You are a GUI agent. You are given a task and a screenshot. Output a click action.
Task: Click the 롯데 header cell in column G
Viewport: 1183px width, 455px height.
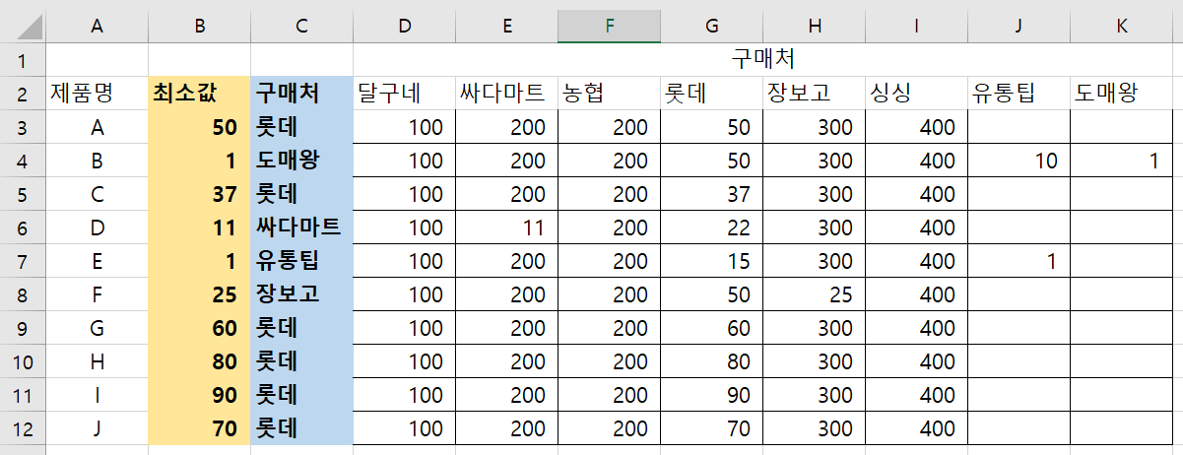click(711, 94)
